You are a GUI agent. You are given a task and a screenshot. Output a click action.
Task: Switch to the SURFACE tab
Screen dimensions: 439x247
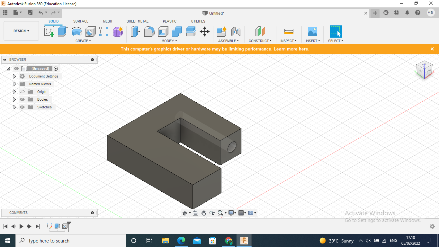click(x=80, y=21)
